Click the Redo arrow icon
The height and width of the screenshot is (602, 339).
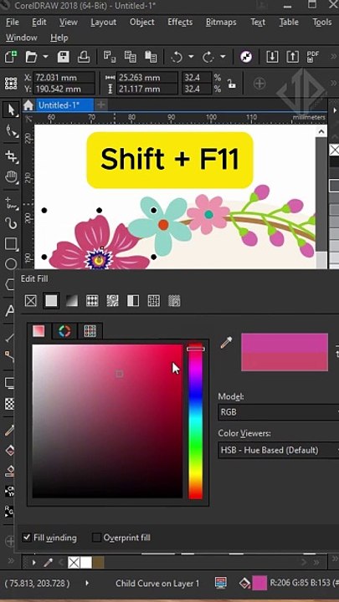(x=208, y=58)
